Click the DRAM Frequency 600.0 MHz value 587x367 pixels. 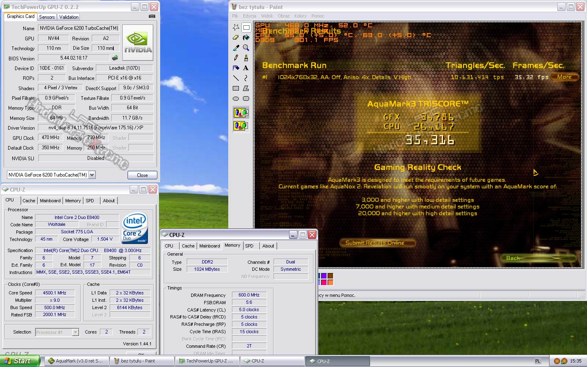pos(249,295)
